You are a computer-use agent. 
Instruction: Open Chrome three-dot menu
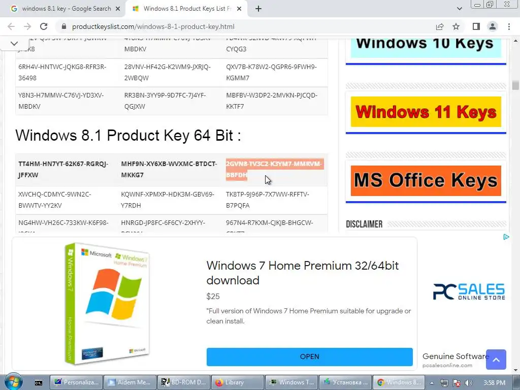click(x=509, y=26)
